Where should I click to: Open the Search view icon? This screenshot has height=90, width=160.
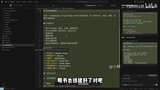click(14, 5)
